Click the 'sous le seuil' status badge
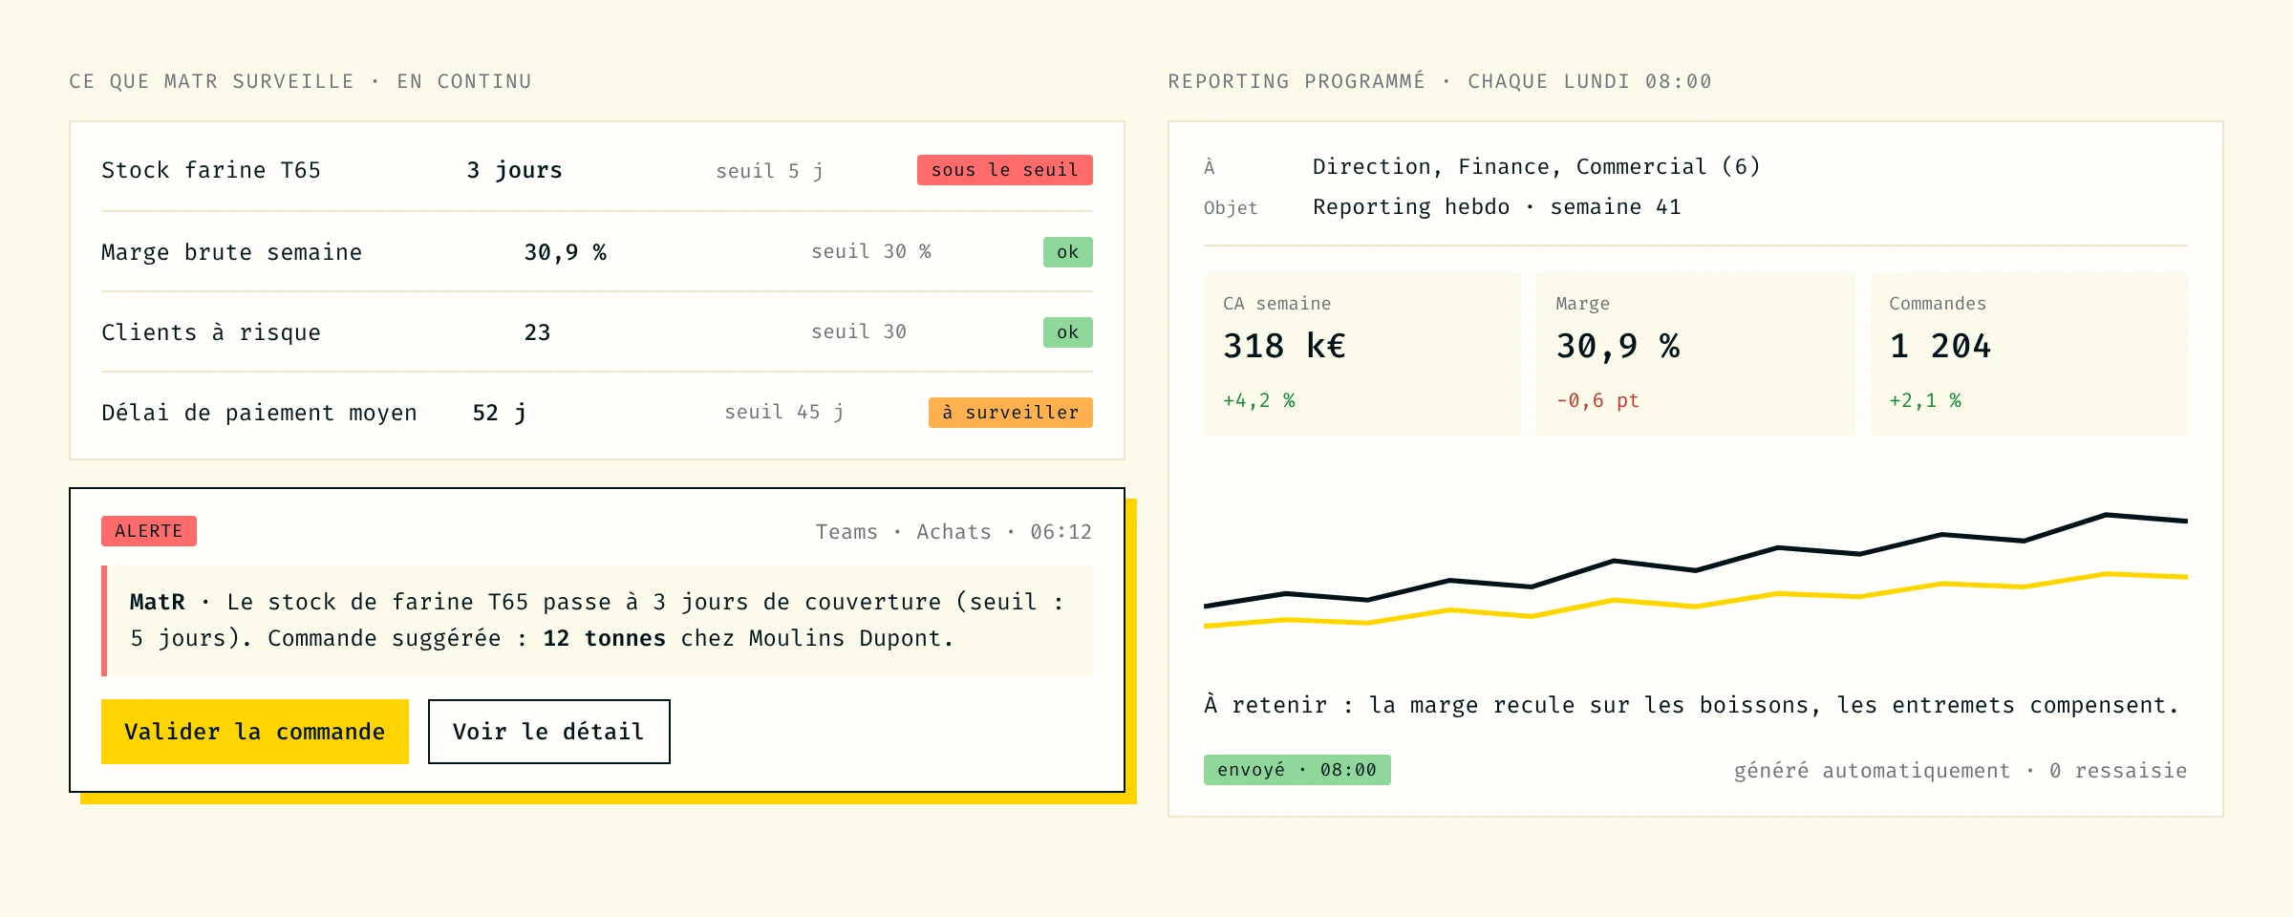 tap(1005, 170)
